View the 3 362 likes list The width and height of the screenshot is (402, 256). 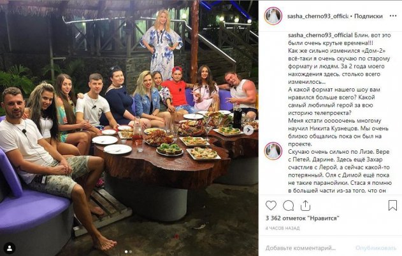point(303,218)
